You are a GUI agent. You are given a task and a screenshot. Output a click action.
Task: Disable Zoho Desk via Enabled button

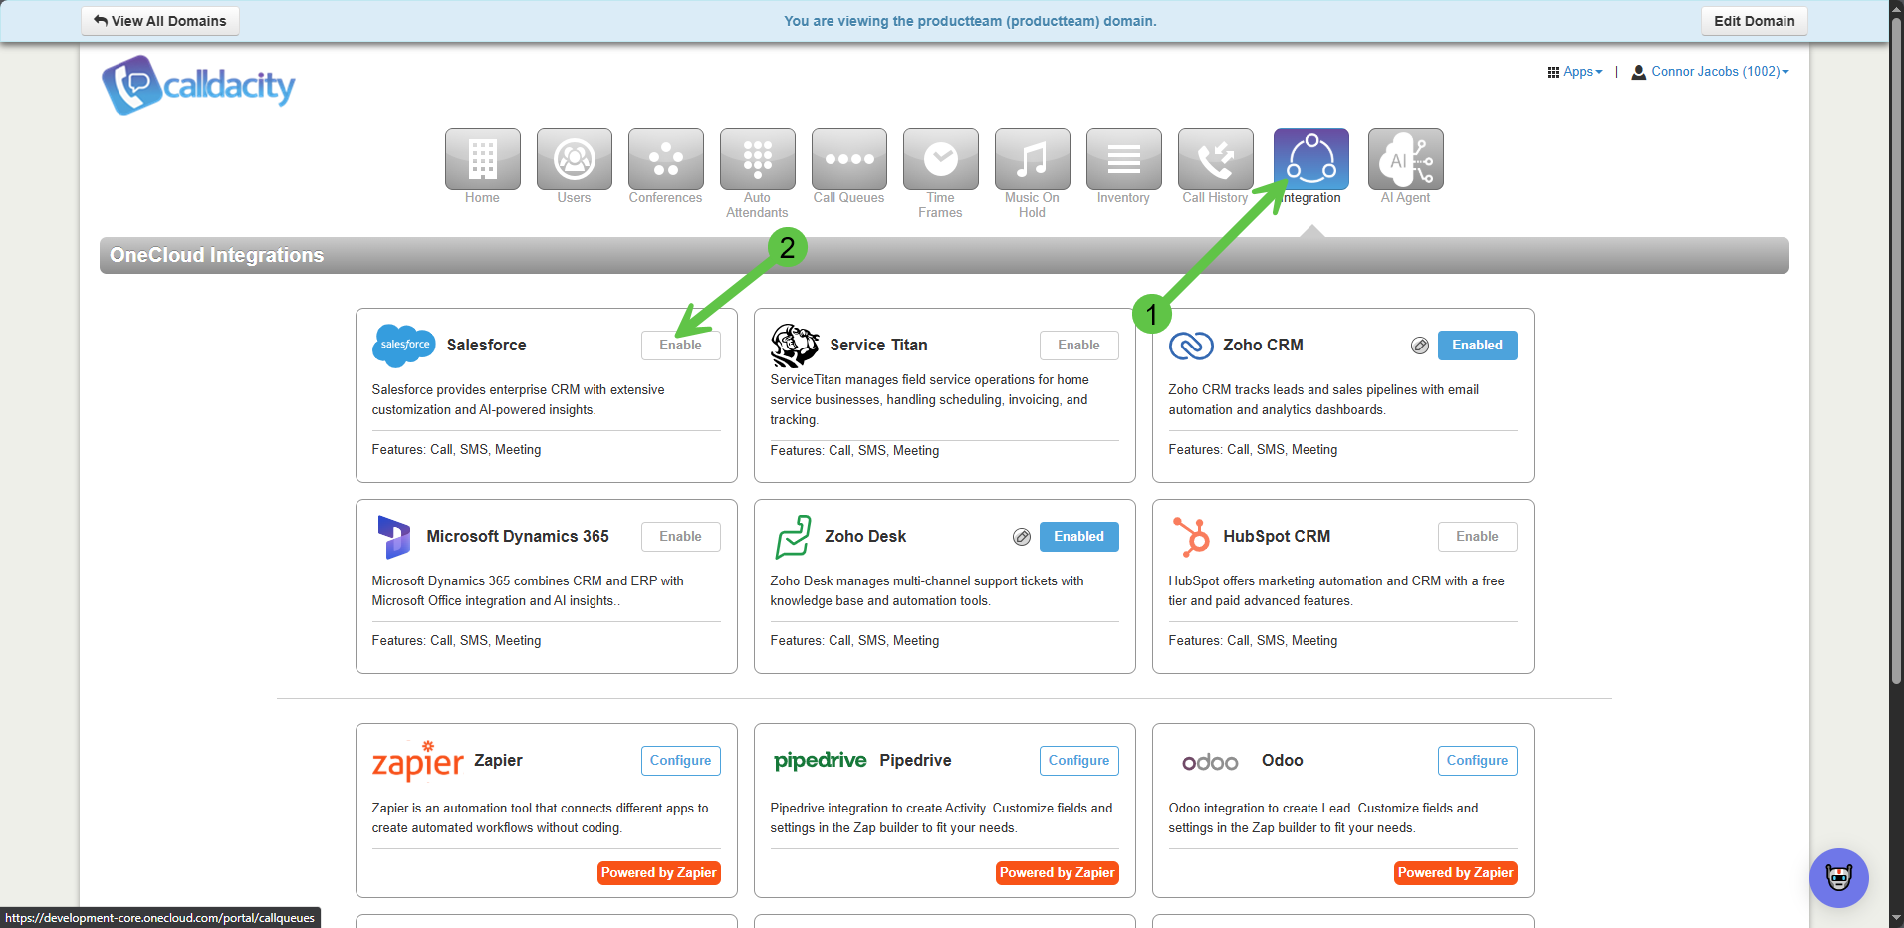tap(1078, 537)
